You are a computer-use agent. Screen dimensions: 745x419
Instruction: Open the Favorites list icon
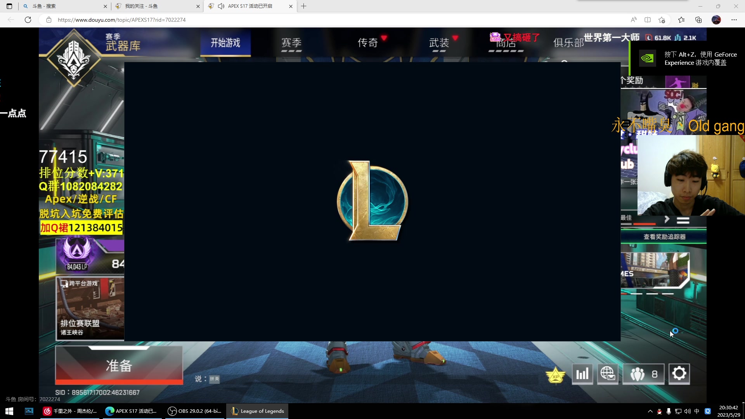(681, 20)
